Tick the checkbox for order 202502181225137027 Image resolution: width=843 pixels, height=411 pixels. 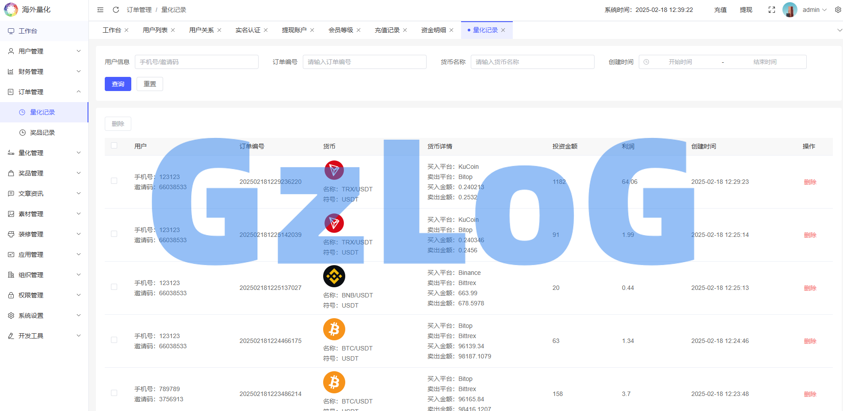[x=114, y=287]
